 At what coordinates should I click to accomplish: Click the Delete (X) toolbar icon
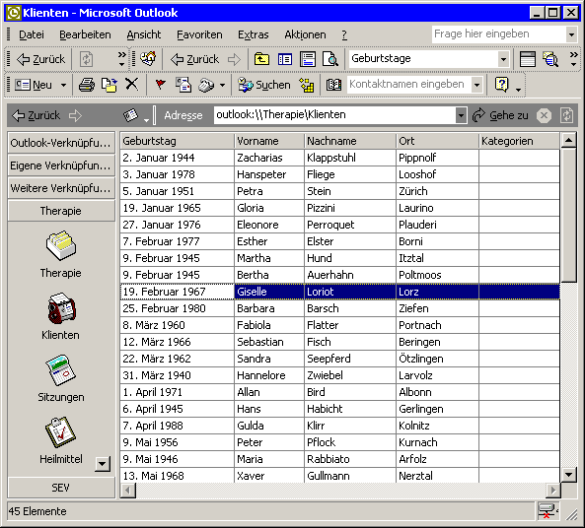[x=132, y=84]
